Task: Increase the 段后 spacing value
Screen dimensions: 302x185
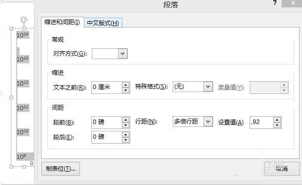Action: [x=125, y=134]
